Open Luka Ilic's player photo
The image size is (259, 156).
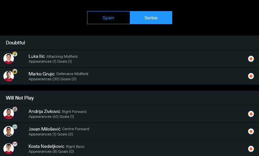tap(8, 59)
